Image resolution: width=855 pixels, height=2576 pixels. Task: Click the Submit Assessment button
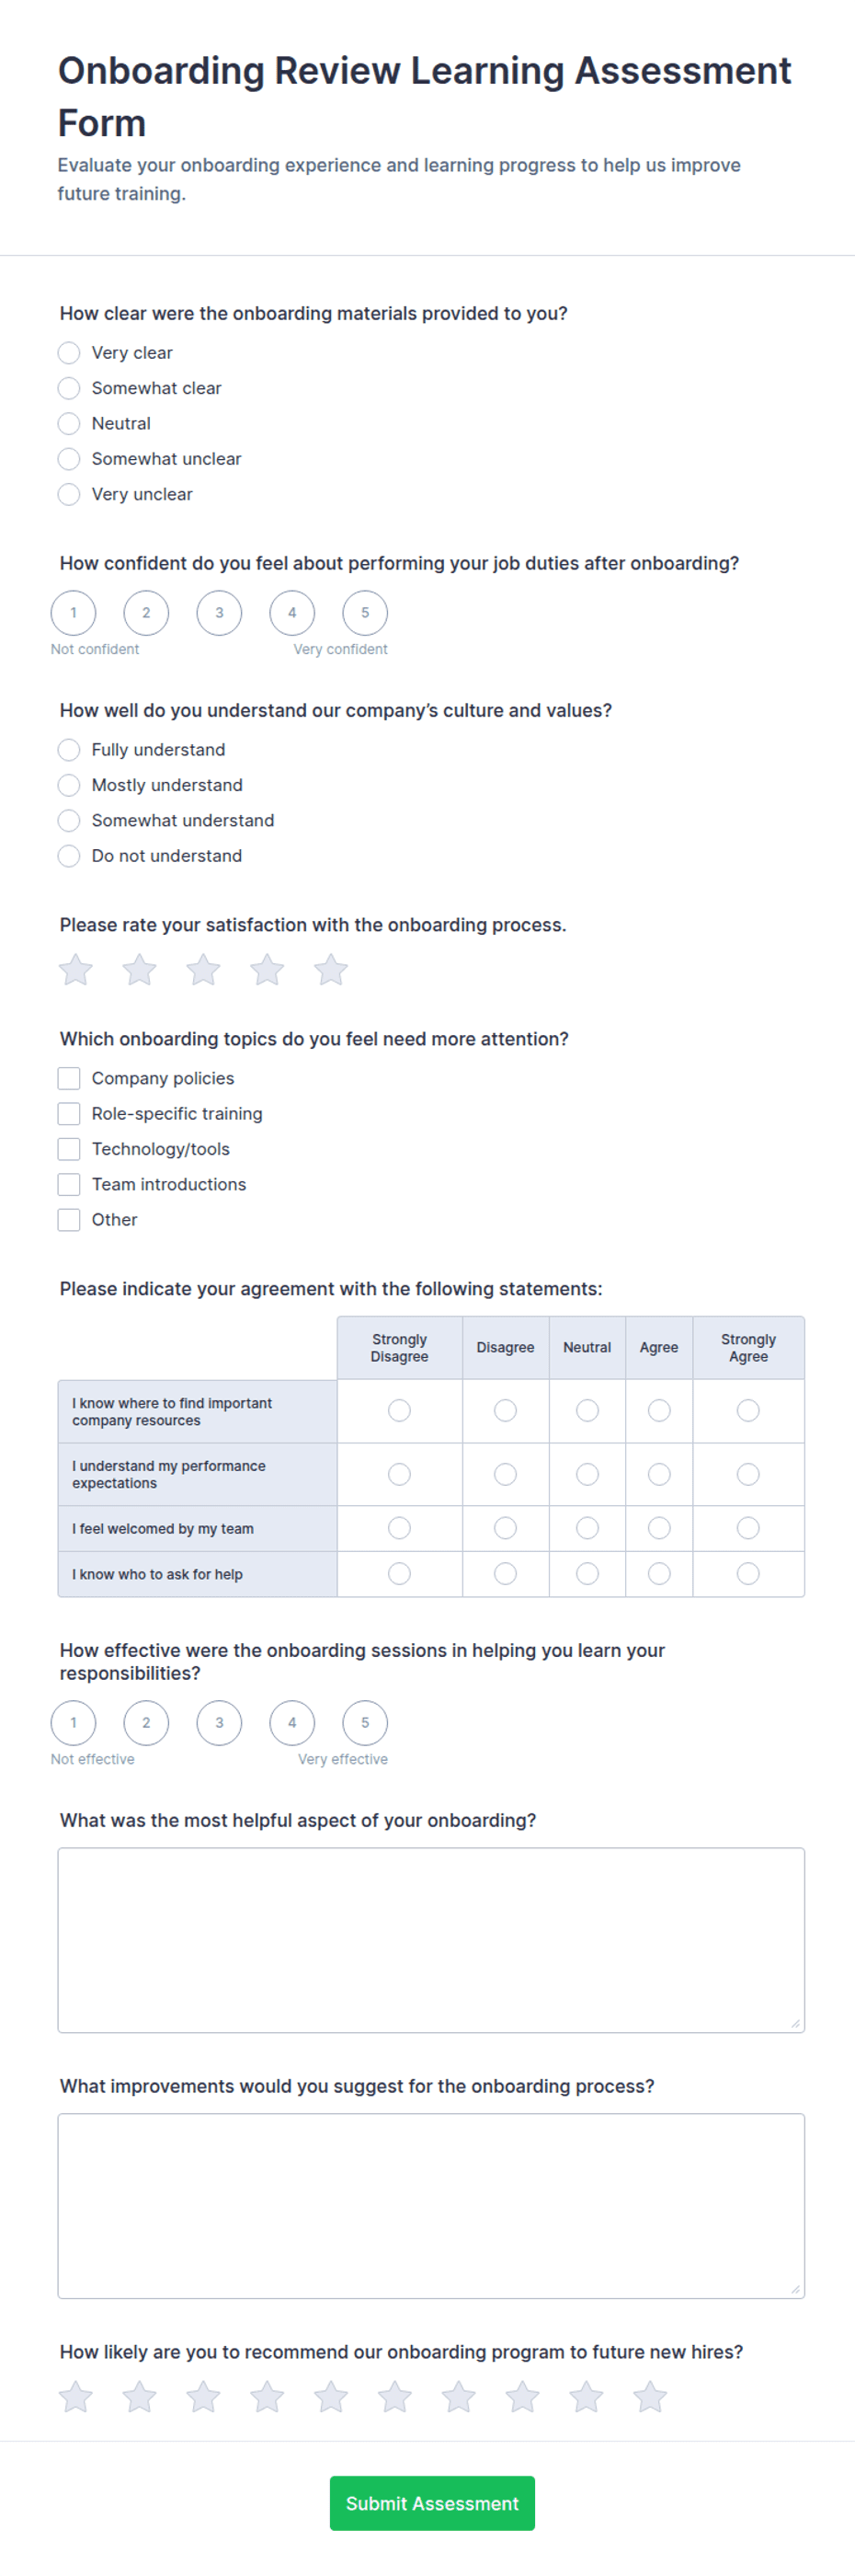[x=432, y=2502]
